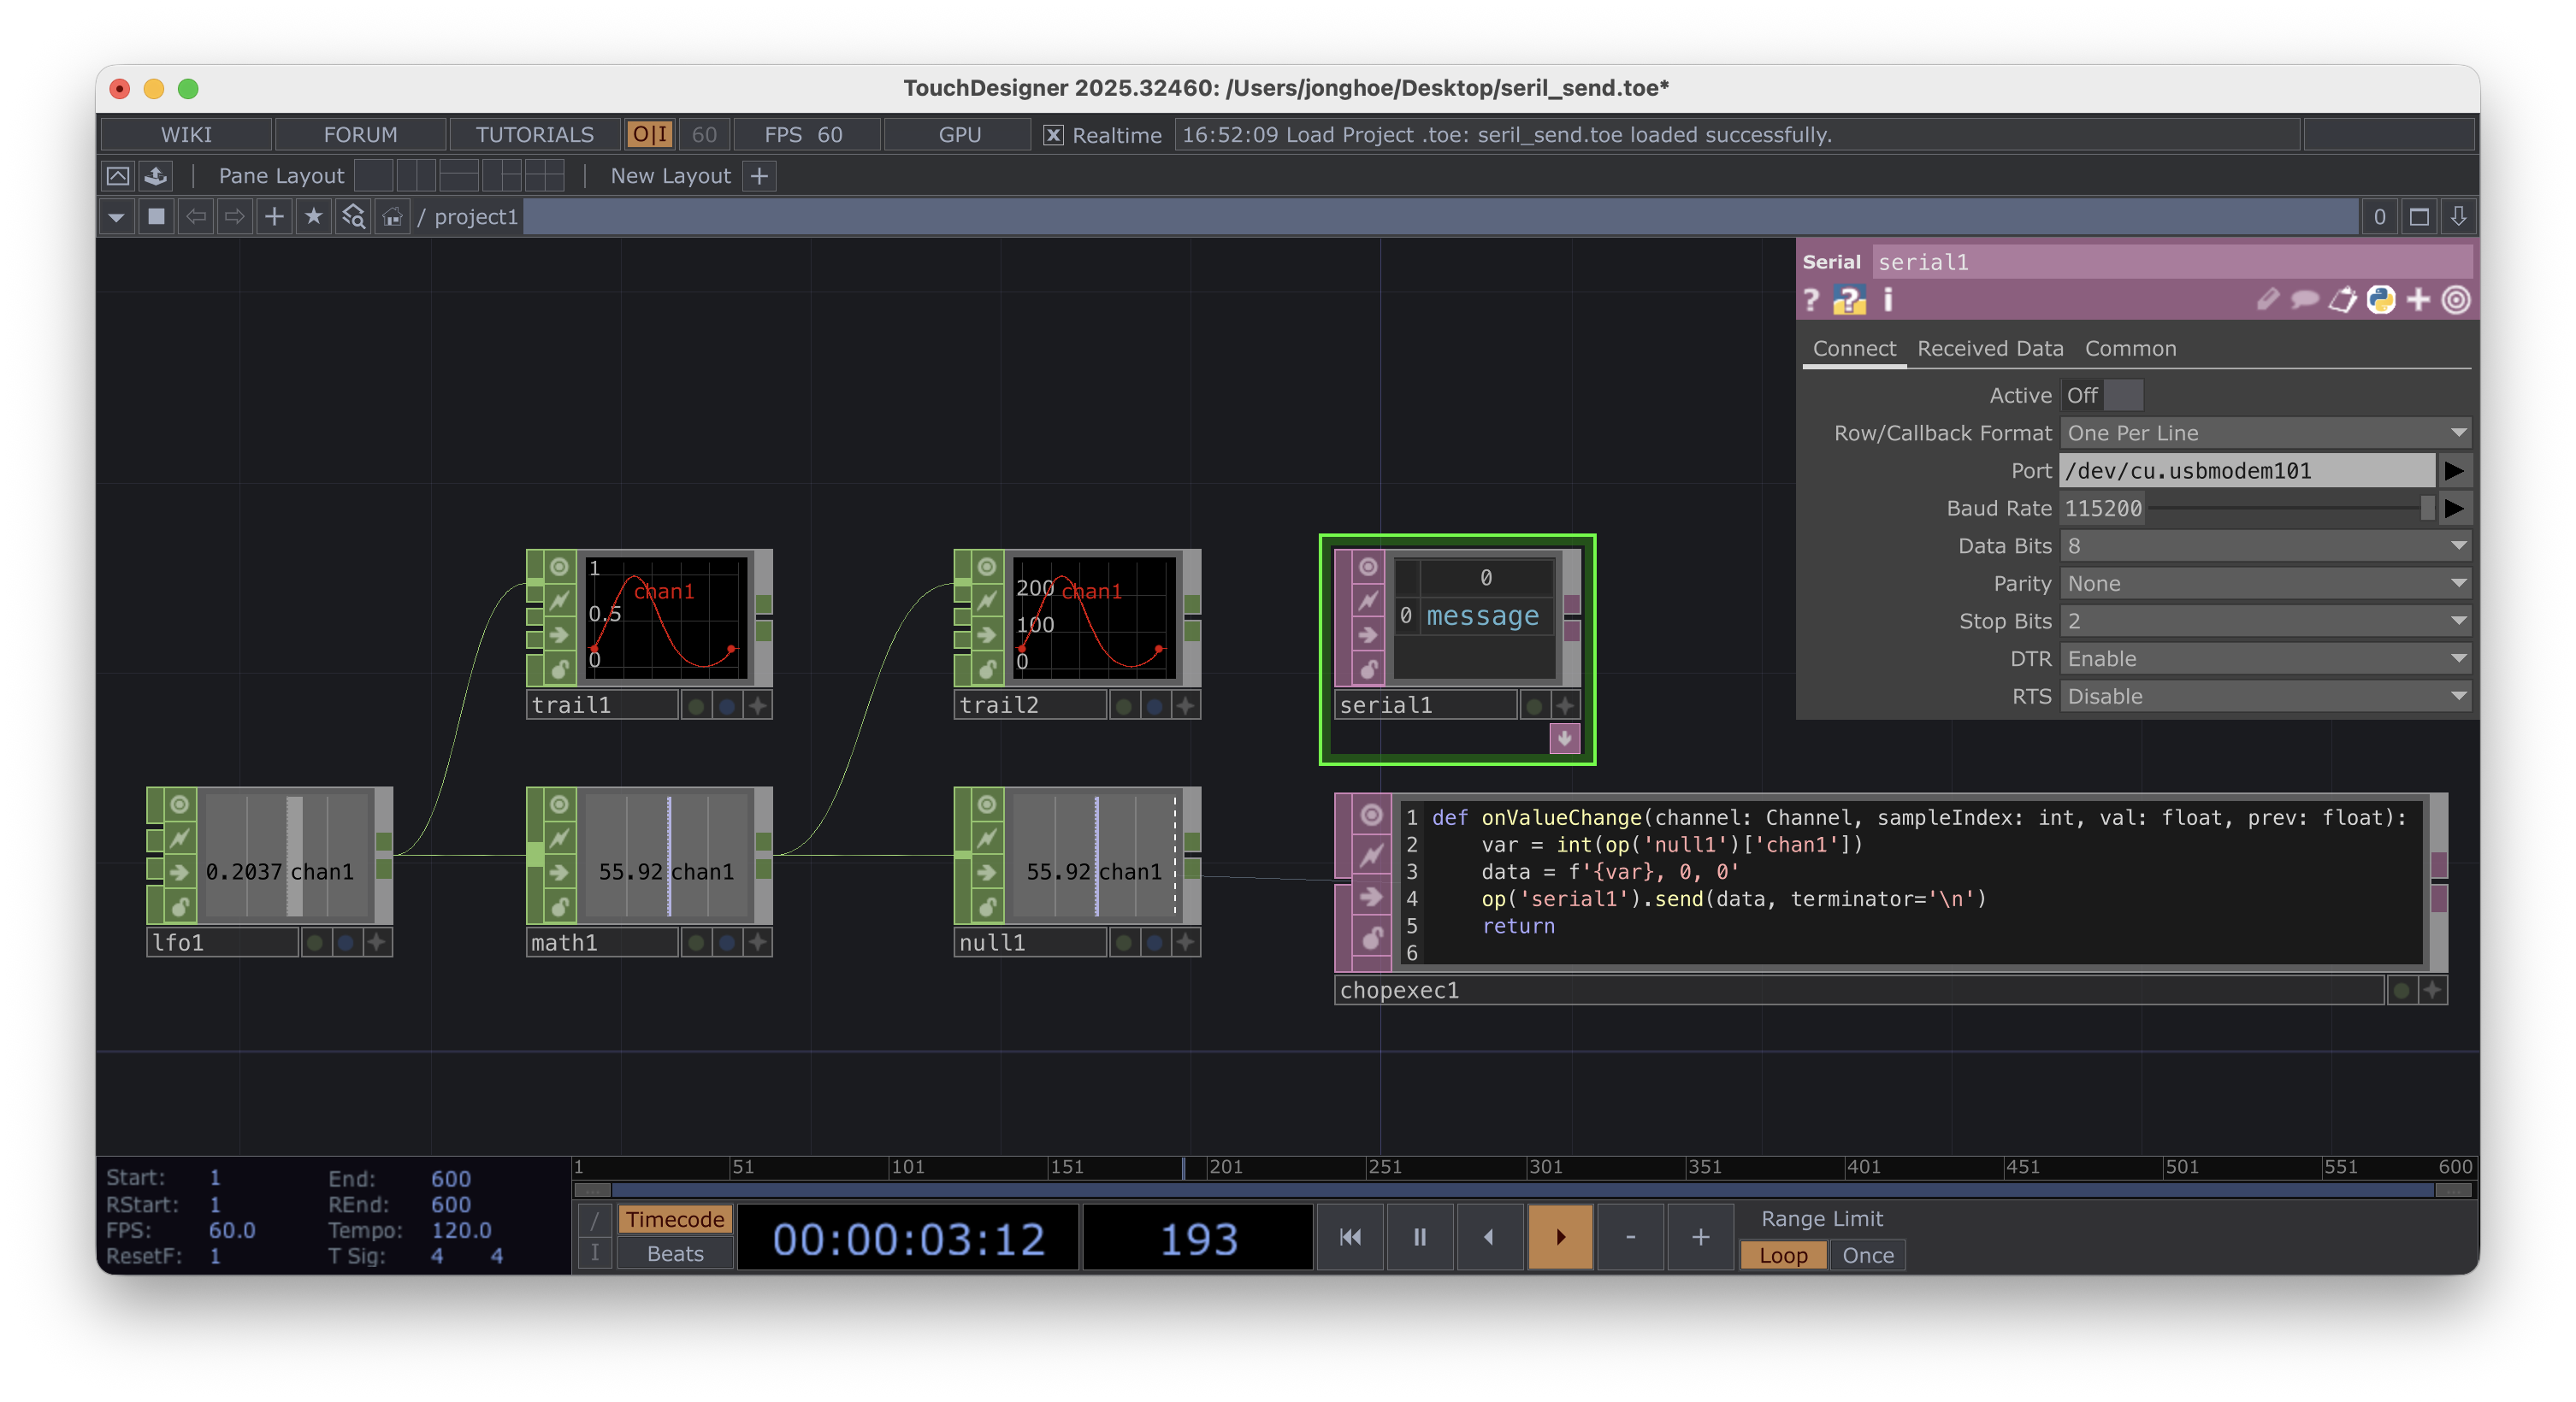Open the path bar dropdown triangle
The image size is (2576, 1402).
point(117,215)
